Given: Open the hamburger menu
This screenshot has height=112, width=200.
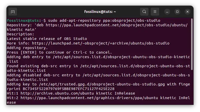Looking at the screenshot, I should [155, 12].
